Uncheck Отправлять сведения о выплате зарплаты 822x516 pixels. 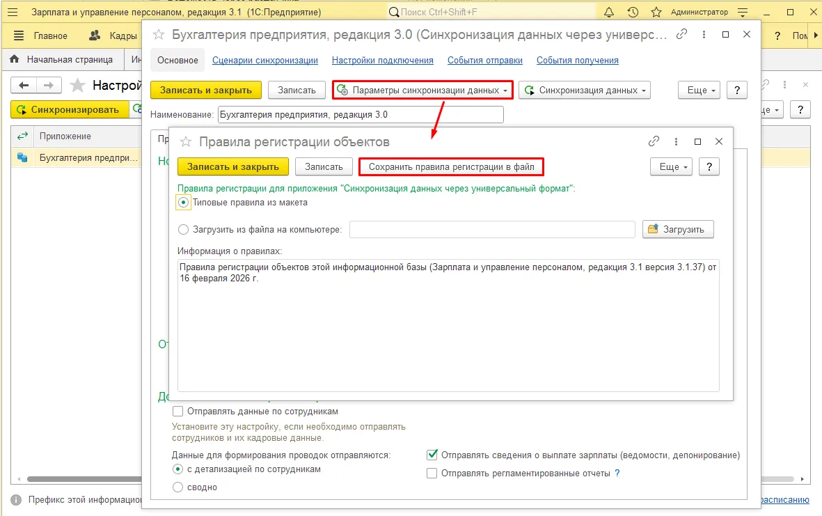coord(432,455)
